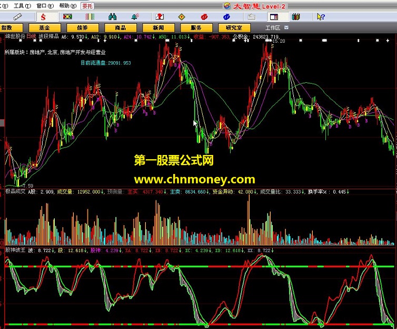The image size is (397, 329).
Task: Click the 波段精品 indicator name
Action: (48, 36)
